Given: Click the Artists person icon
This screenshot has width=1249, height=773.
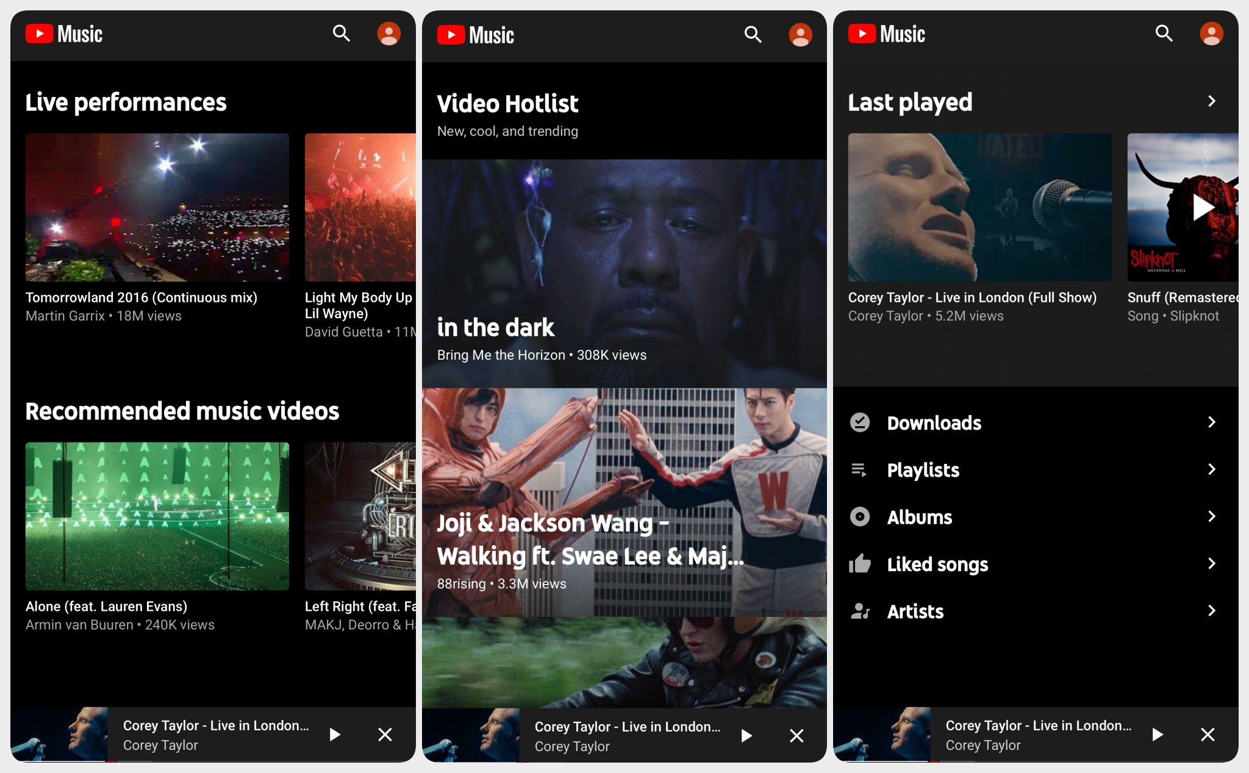Looking at the screenshot, I should [860, 610].
